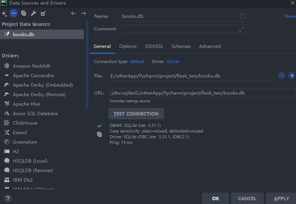Close the Data Sources and Drivers dialog
This screenshot has width=296, height=204.
click(293, 3)
